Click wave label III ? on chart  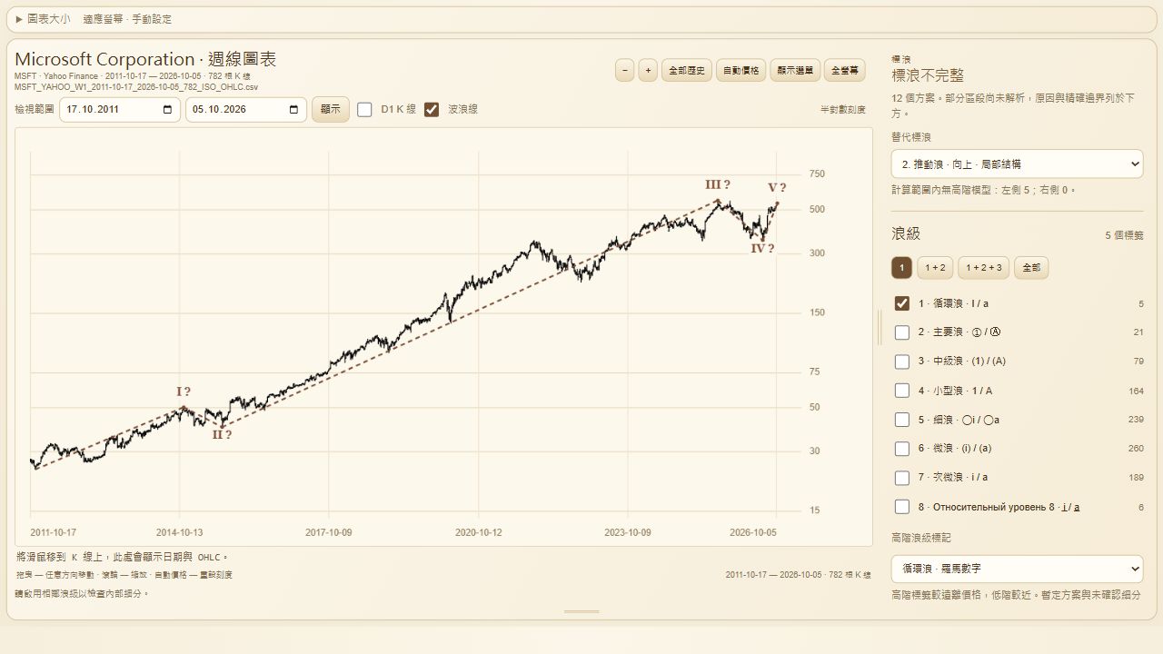[718, 185]
